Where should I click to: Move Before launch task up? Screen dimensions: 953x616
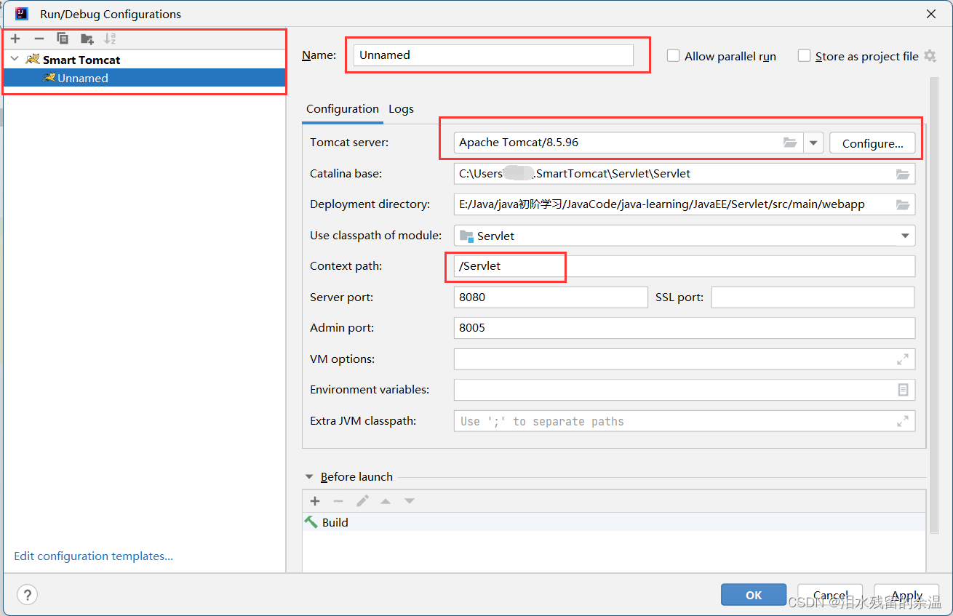point(386,501)
